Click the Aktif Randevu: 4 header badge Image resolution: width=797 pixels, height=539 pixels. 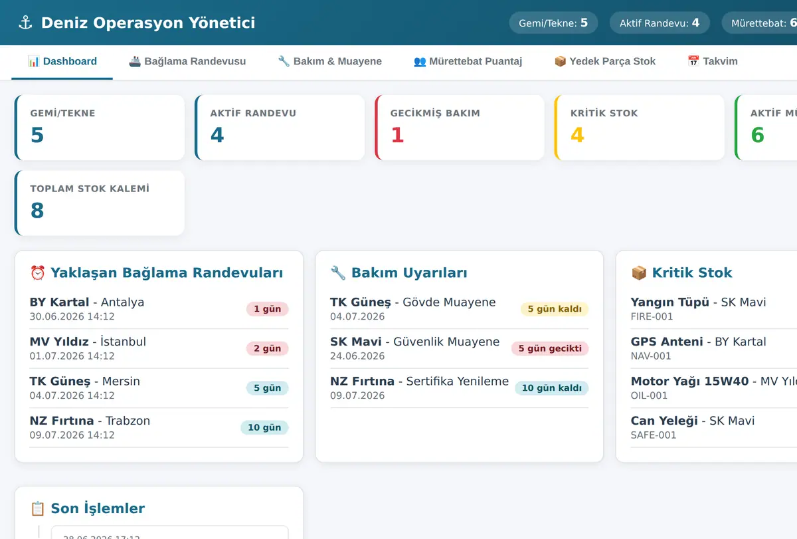coord(660,23)
